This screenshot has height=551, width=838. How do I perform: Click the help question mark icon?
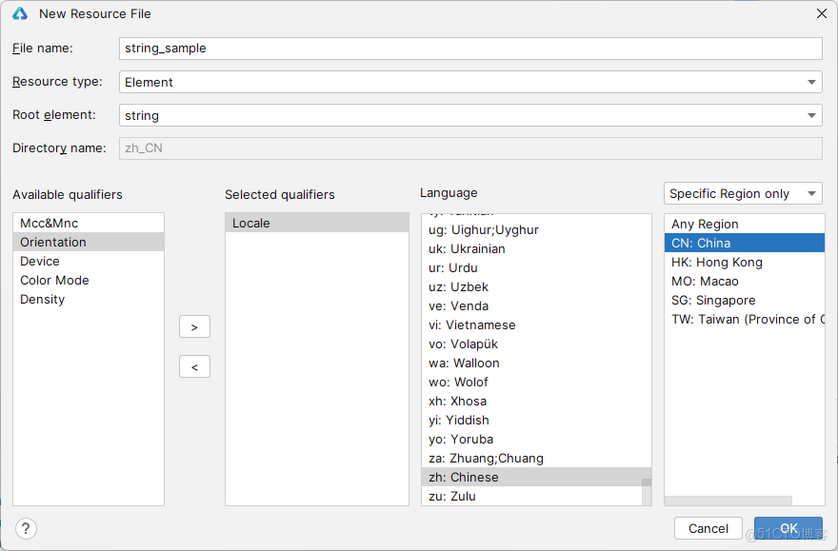tap(27, 528)
